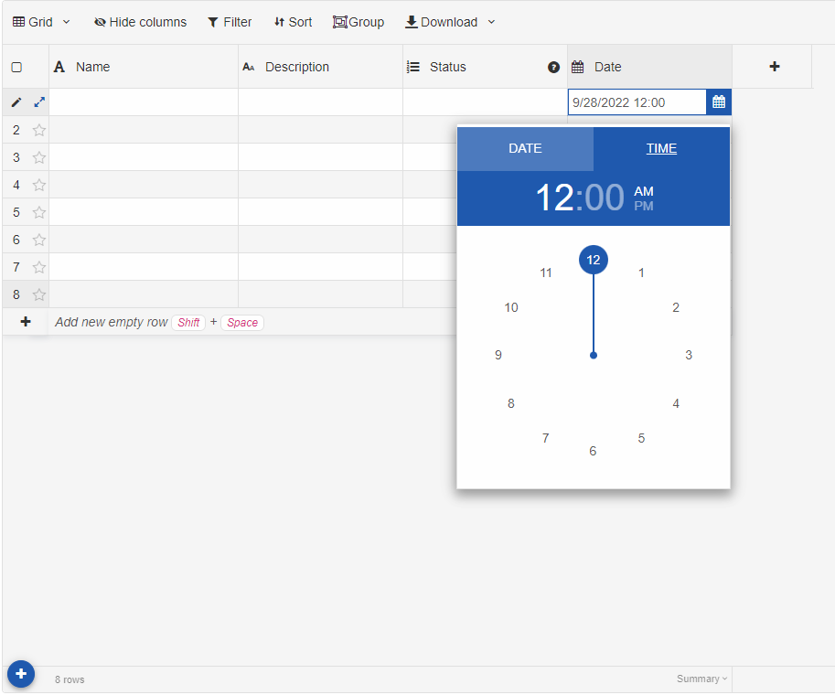This screenshot has width=835, height=695.
Task: Click the Name cell in row 1
Action: click(x=144, y=102)
